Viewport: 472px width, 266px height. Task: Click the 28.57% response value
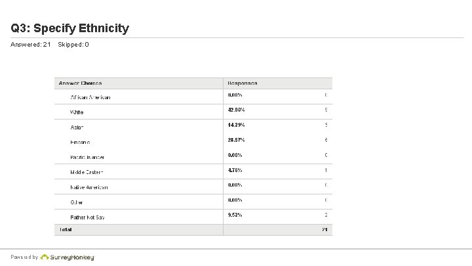coord(235,140)
